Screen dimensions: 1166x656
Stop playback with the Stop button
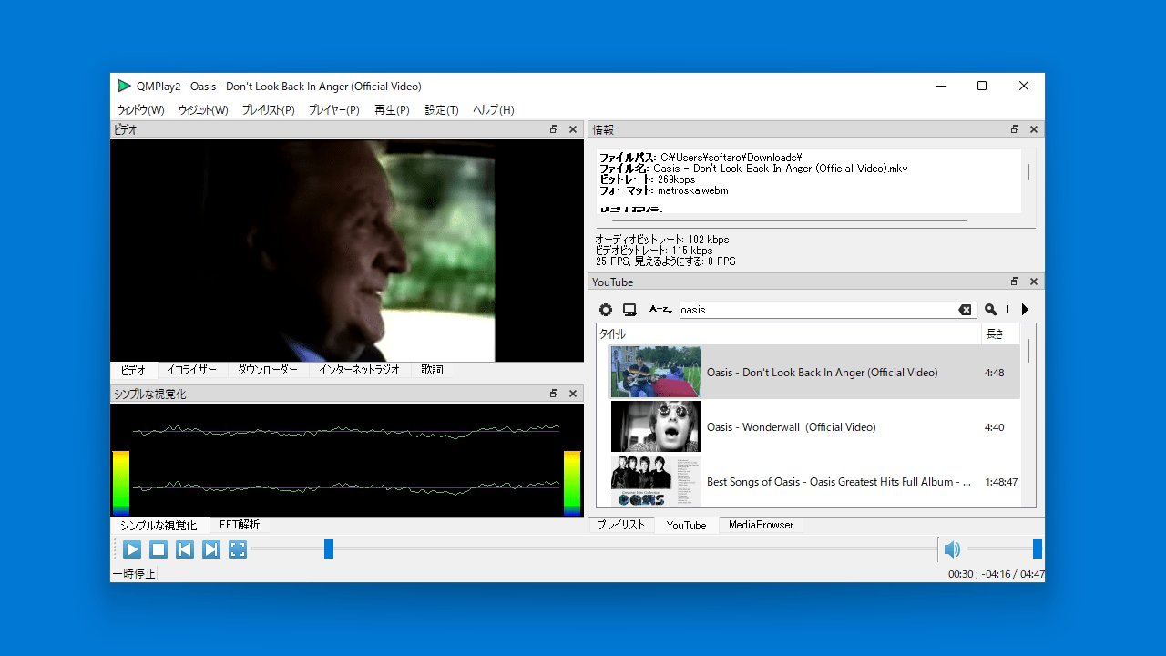(x=159, y=549)
